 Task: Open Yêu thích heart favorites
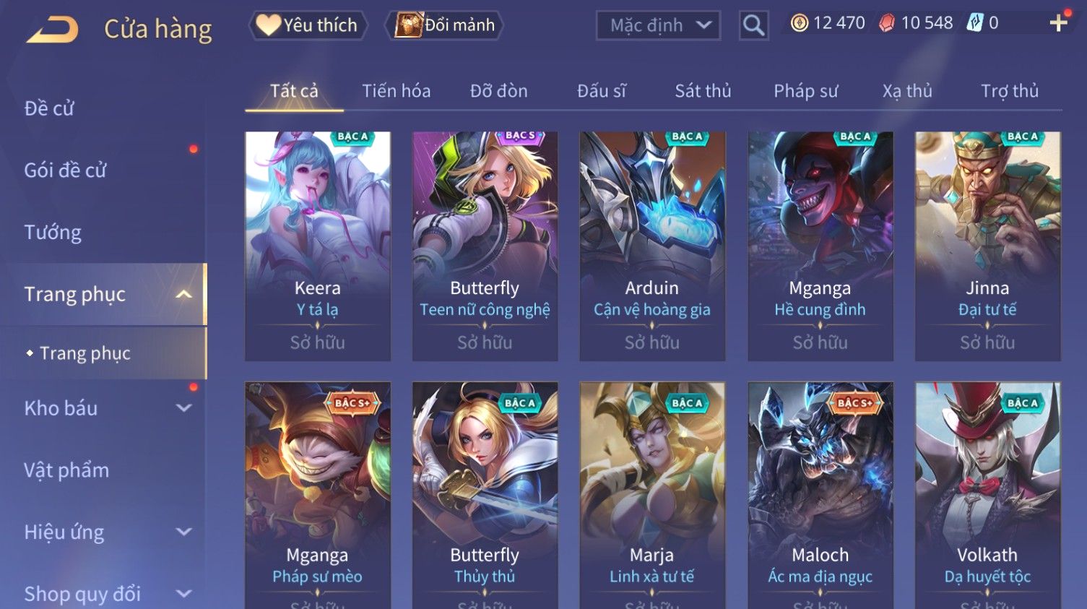coord(308,25)
